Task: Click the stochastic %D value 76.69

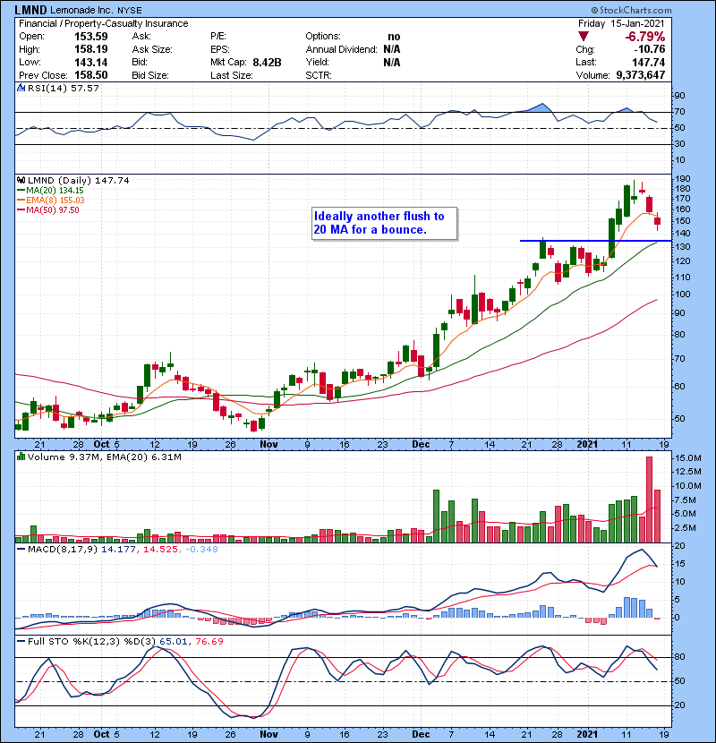Action: point(209,641)
